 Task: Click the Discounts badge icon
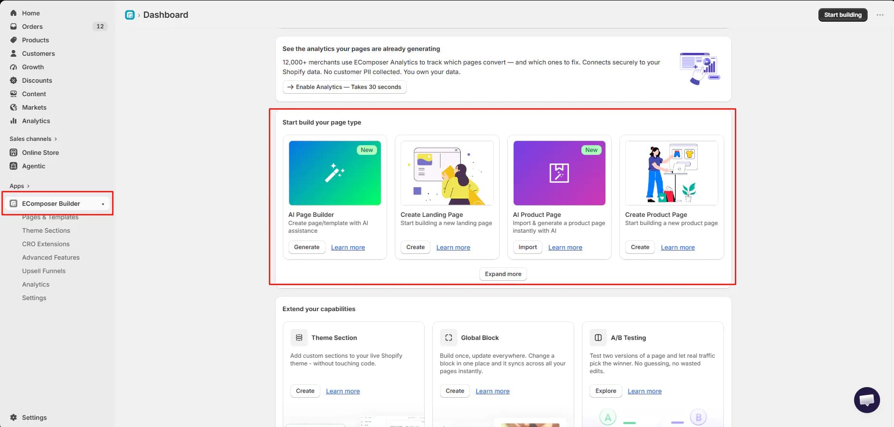tap(13, 80)
